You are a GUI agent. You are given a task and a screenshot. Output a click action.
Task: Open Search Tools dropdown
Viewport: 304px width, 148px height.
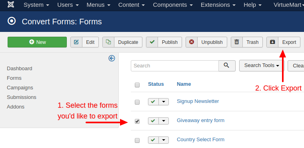pyautogui.click(x=262, y=65)
